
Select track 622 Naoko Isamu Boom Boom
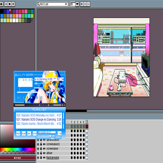click(x=39, y=124)
